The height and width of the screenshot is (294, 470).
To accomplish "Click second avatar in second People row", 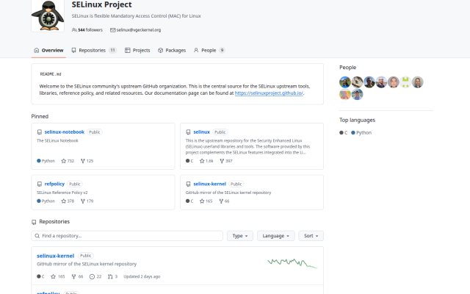I will click(x=357, y=94).
